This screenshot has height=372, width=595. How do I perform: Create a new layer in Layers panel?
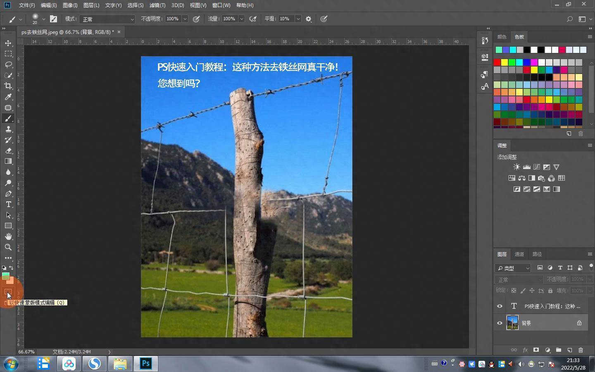pos(570,350)
